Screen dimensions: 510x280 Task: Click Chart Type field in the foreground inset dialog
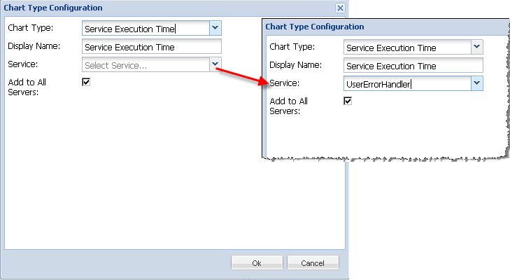coord(407,48)
